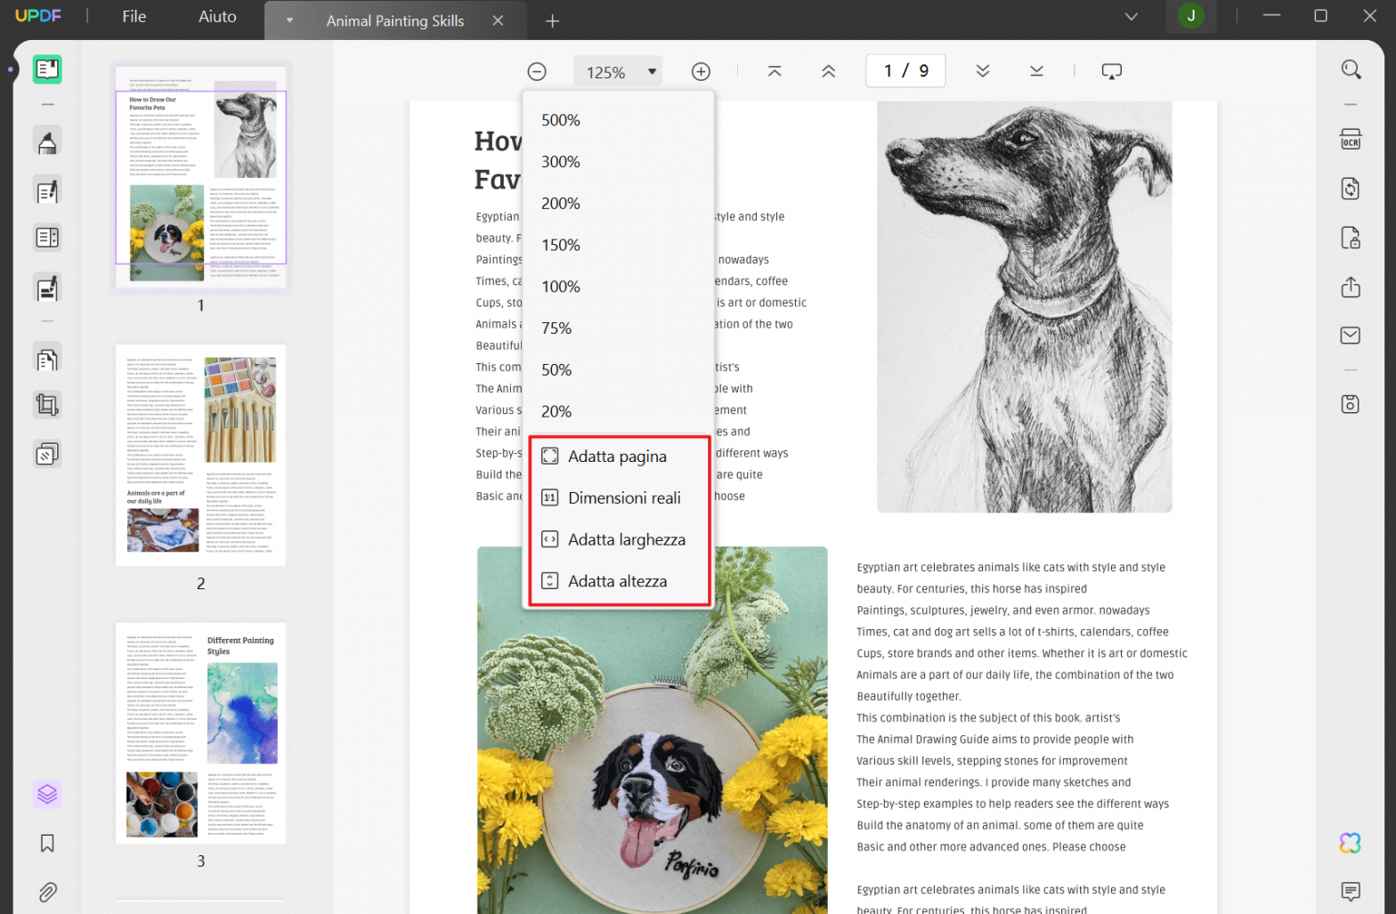
Task: Click the Share export icon
Action: click(x=1351, y=287)
